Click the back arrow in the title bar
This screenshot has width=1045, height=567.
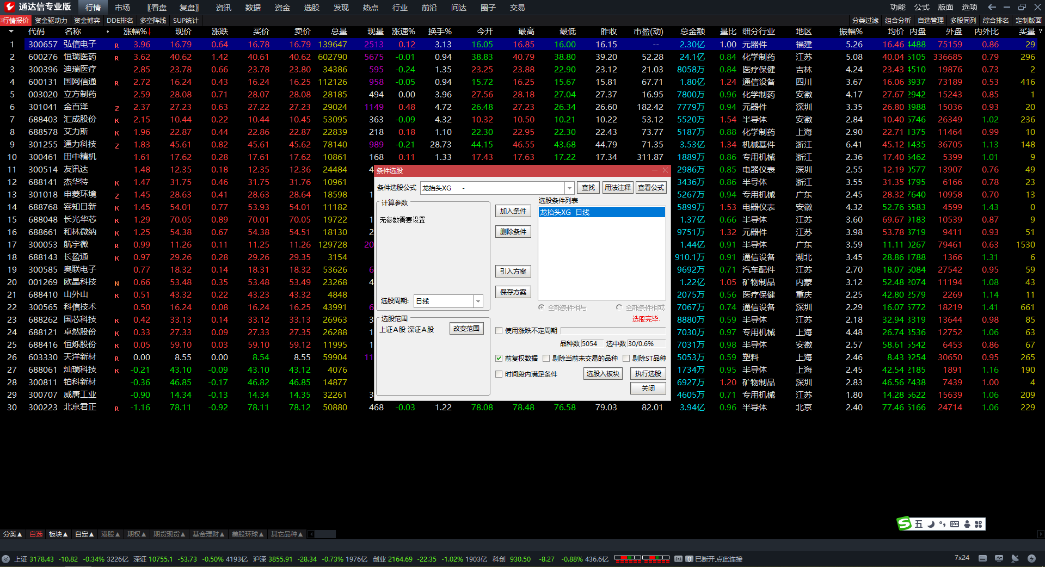tap(992, 7)
